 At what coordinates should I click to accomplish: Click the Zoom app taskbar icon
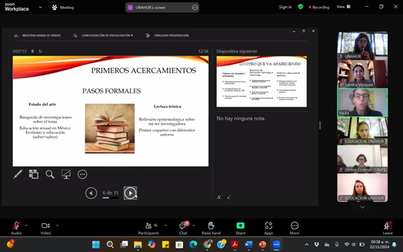276,244
